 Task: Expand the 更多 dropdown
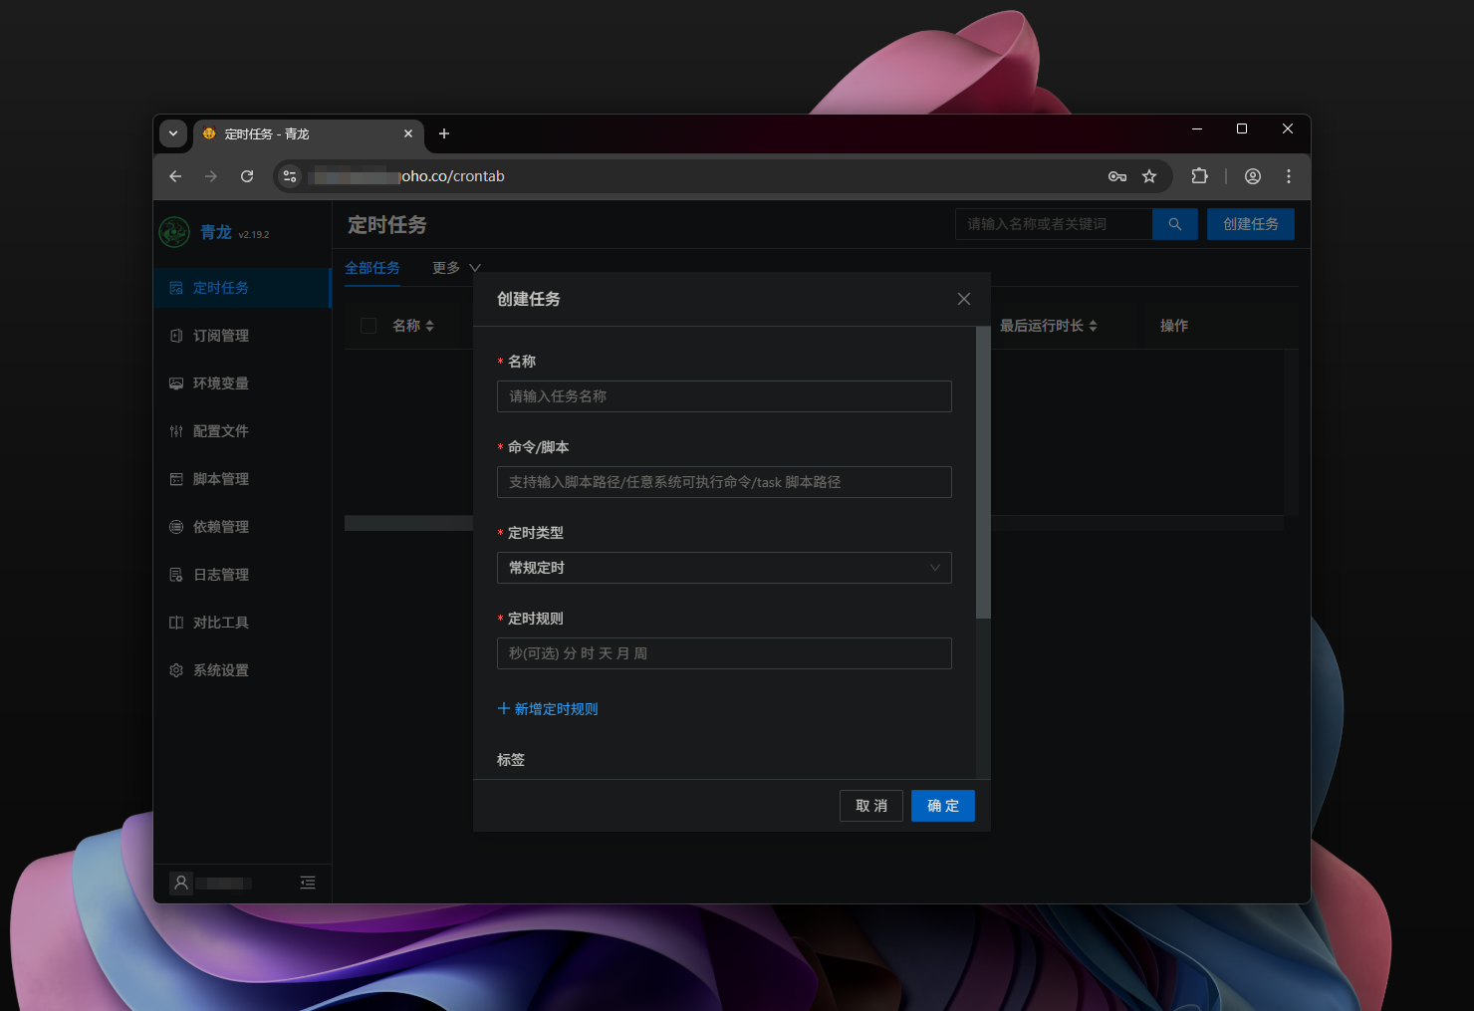pyautogui.click(x=456, y=268)
